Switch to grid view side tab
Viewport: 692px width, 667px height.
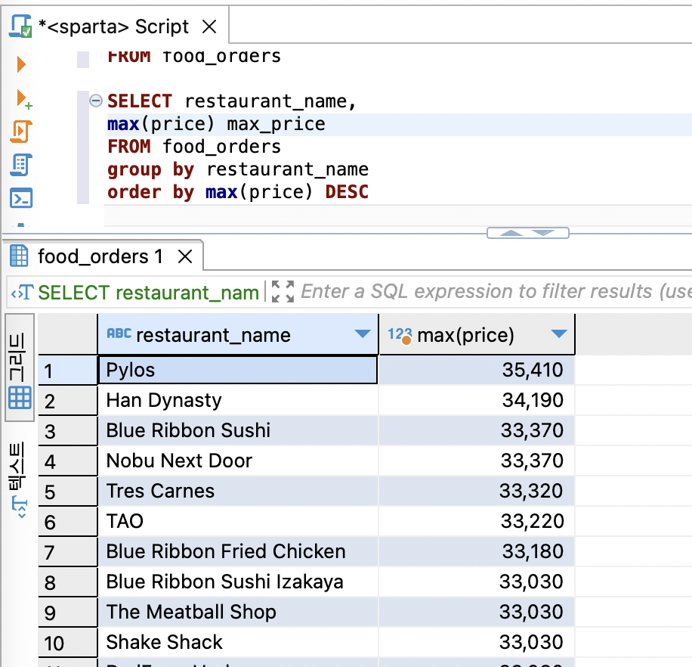tap(20, 368)
